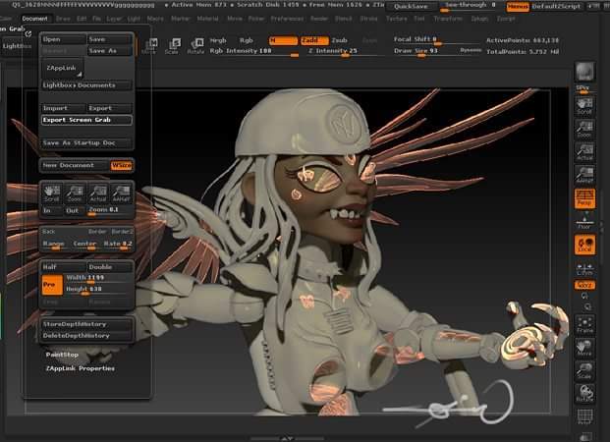Image resolution: width=610 pixels, height=442 pixels.
Task: Click the L.Sym icon in right shelf
Action: click(x=584, y=268)
